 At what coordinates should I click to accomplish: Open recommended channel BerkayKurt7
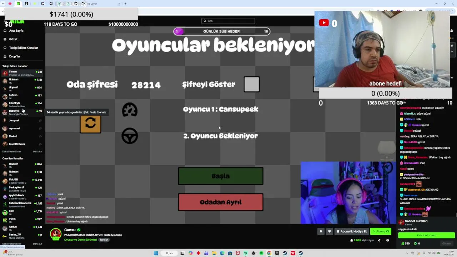coord(22,189)
